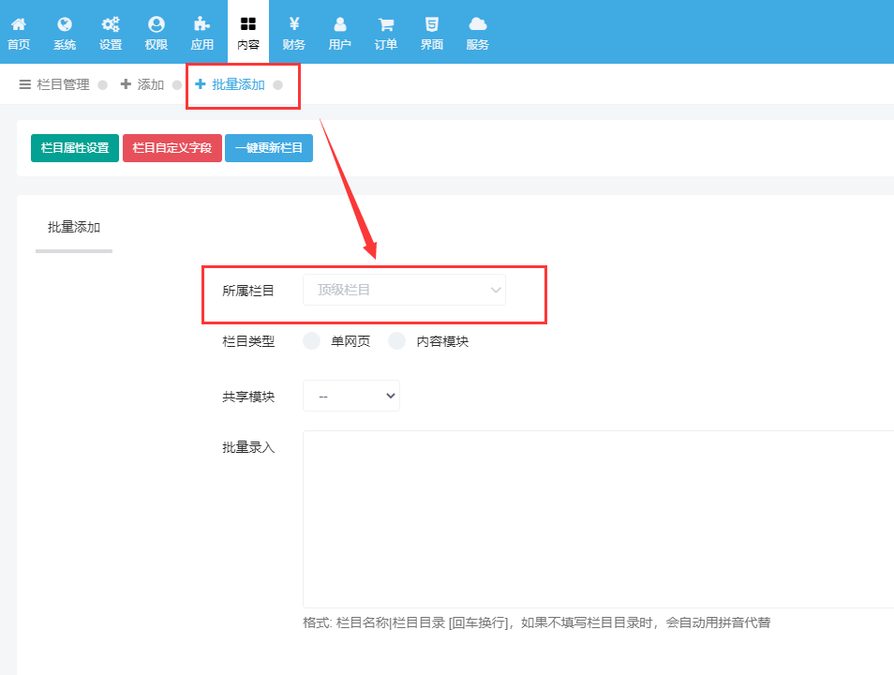The height and width of the screenshot is (675, 894).
Task: Click the plus icon beside 添加
Action: point(126,83)
